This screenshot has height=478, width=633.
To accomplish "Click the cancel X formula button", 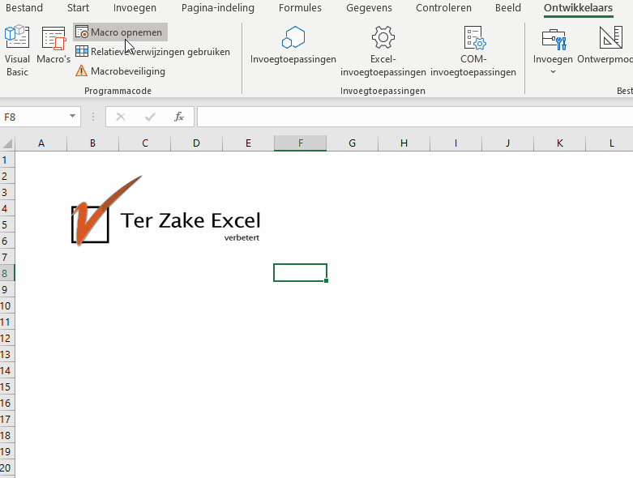I will pyautogui.click(x=120, y=117).
